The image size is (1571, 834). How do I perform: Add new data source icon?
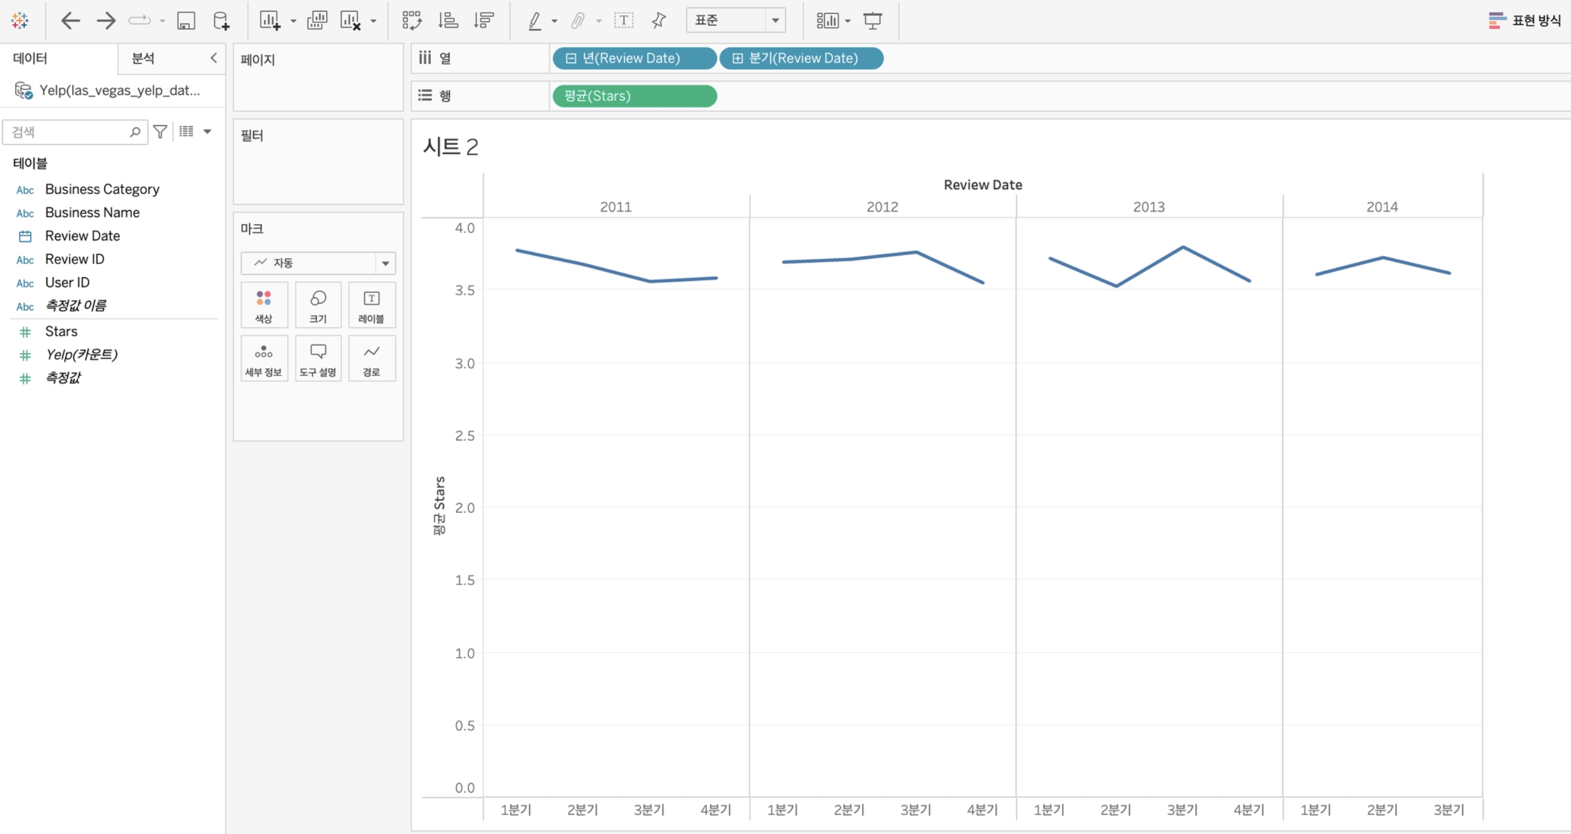coord(221,21)
